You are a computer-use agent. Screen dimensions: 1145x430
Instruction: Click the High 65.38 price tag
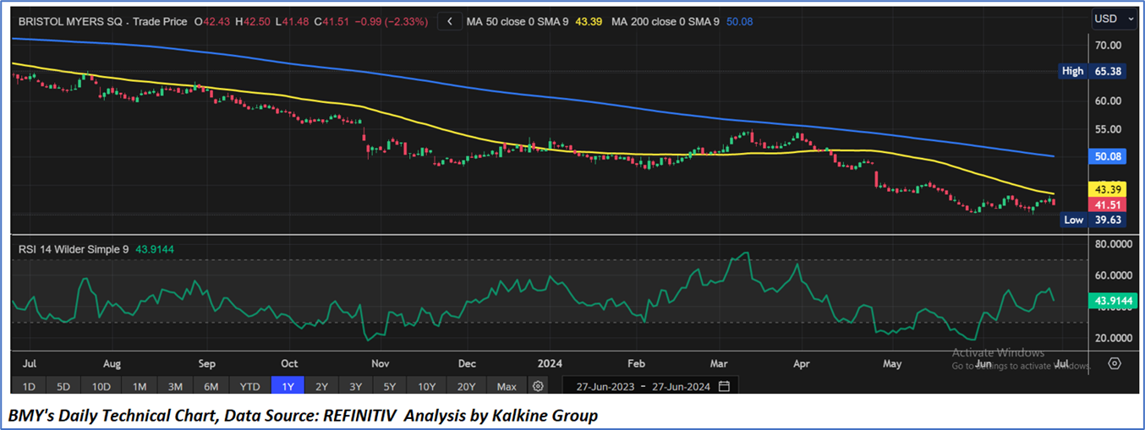1092,72
